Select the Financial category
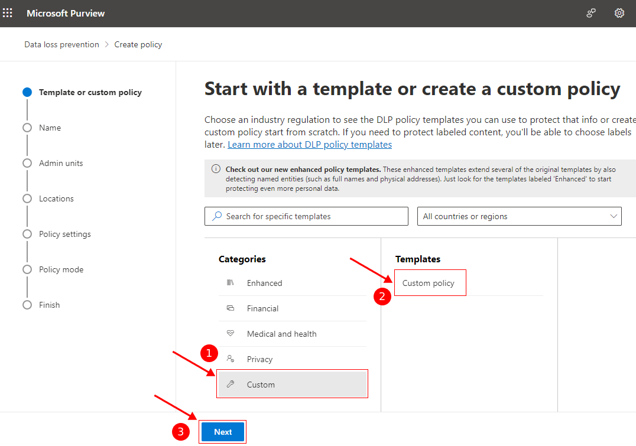 point(262,308)
